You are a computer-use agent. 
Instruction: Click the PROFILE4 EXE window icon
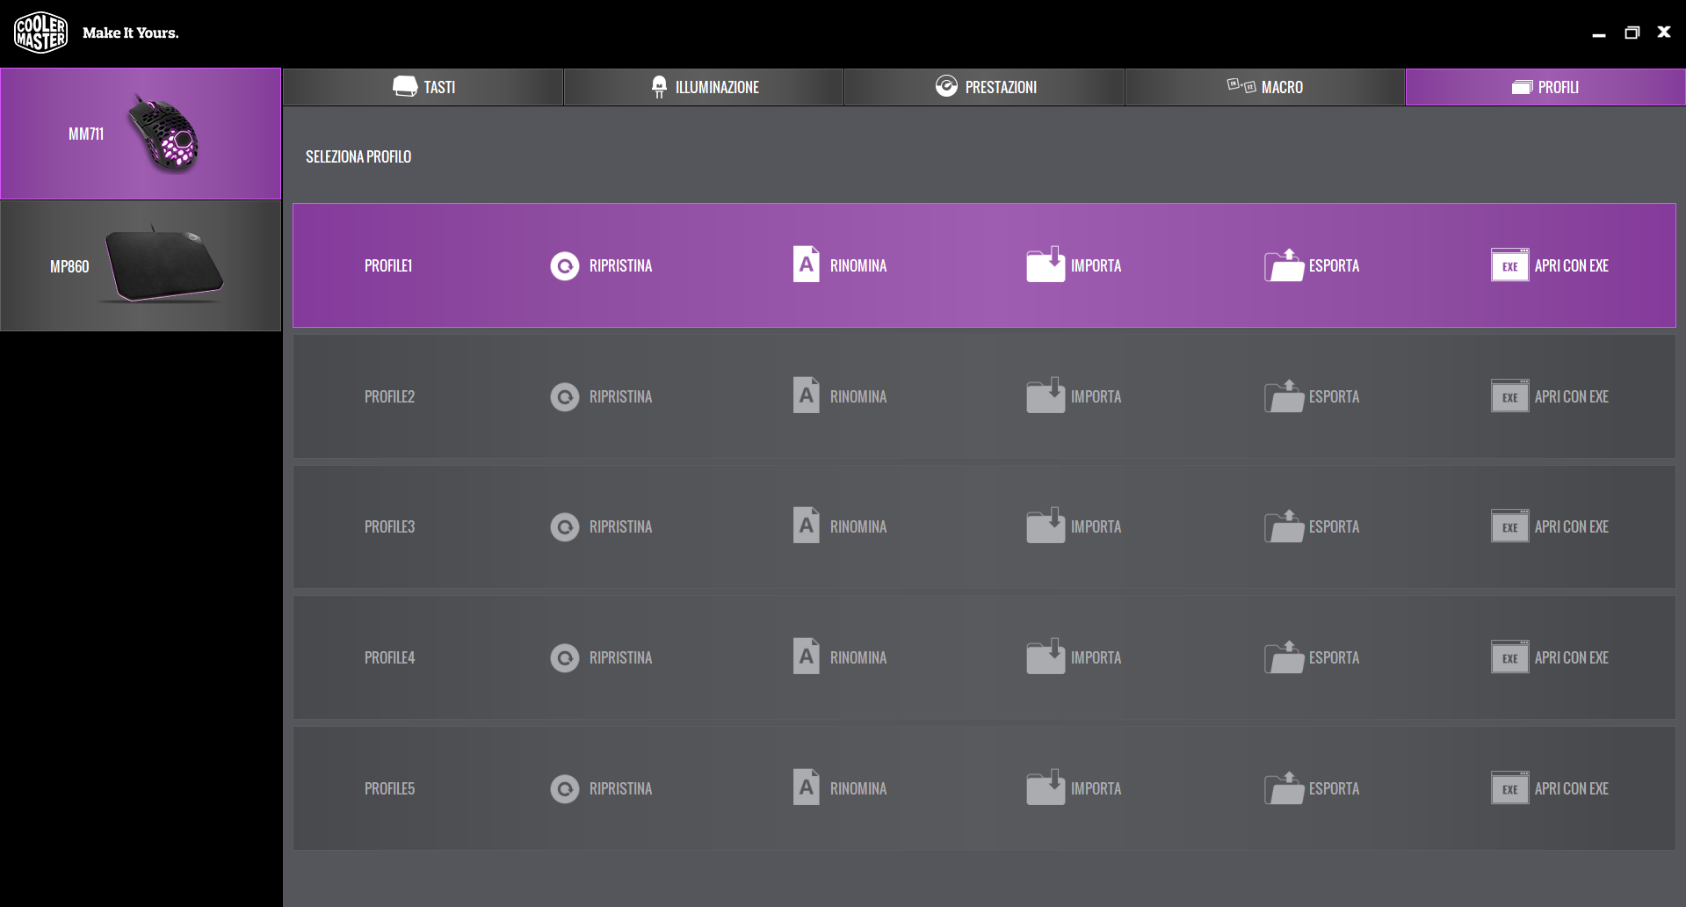pos(1510,657)
